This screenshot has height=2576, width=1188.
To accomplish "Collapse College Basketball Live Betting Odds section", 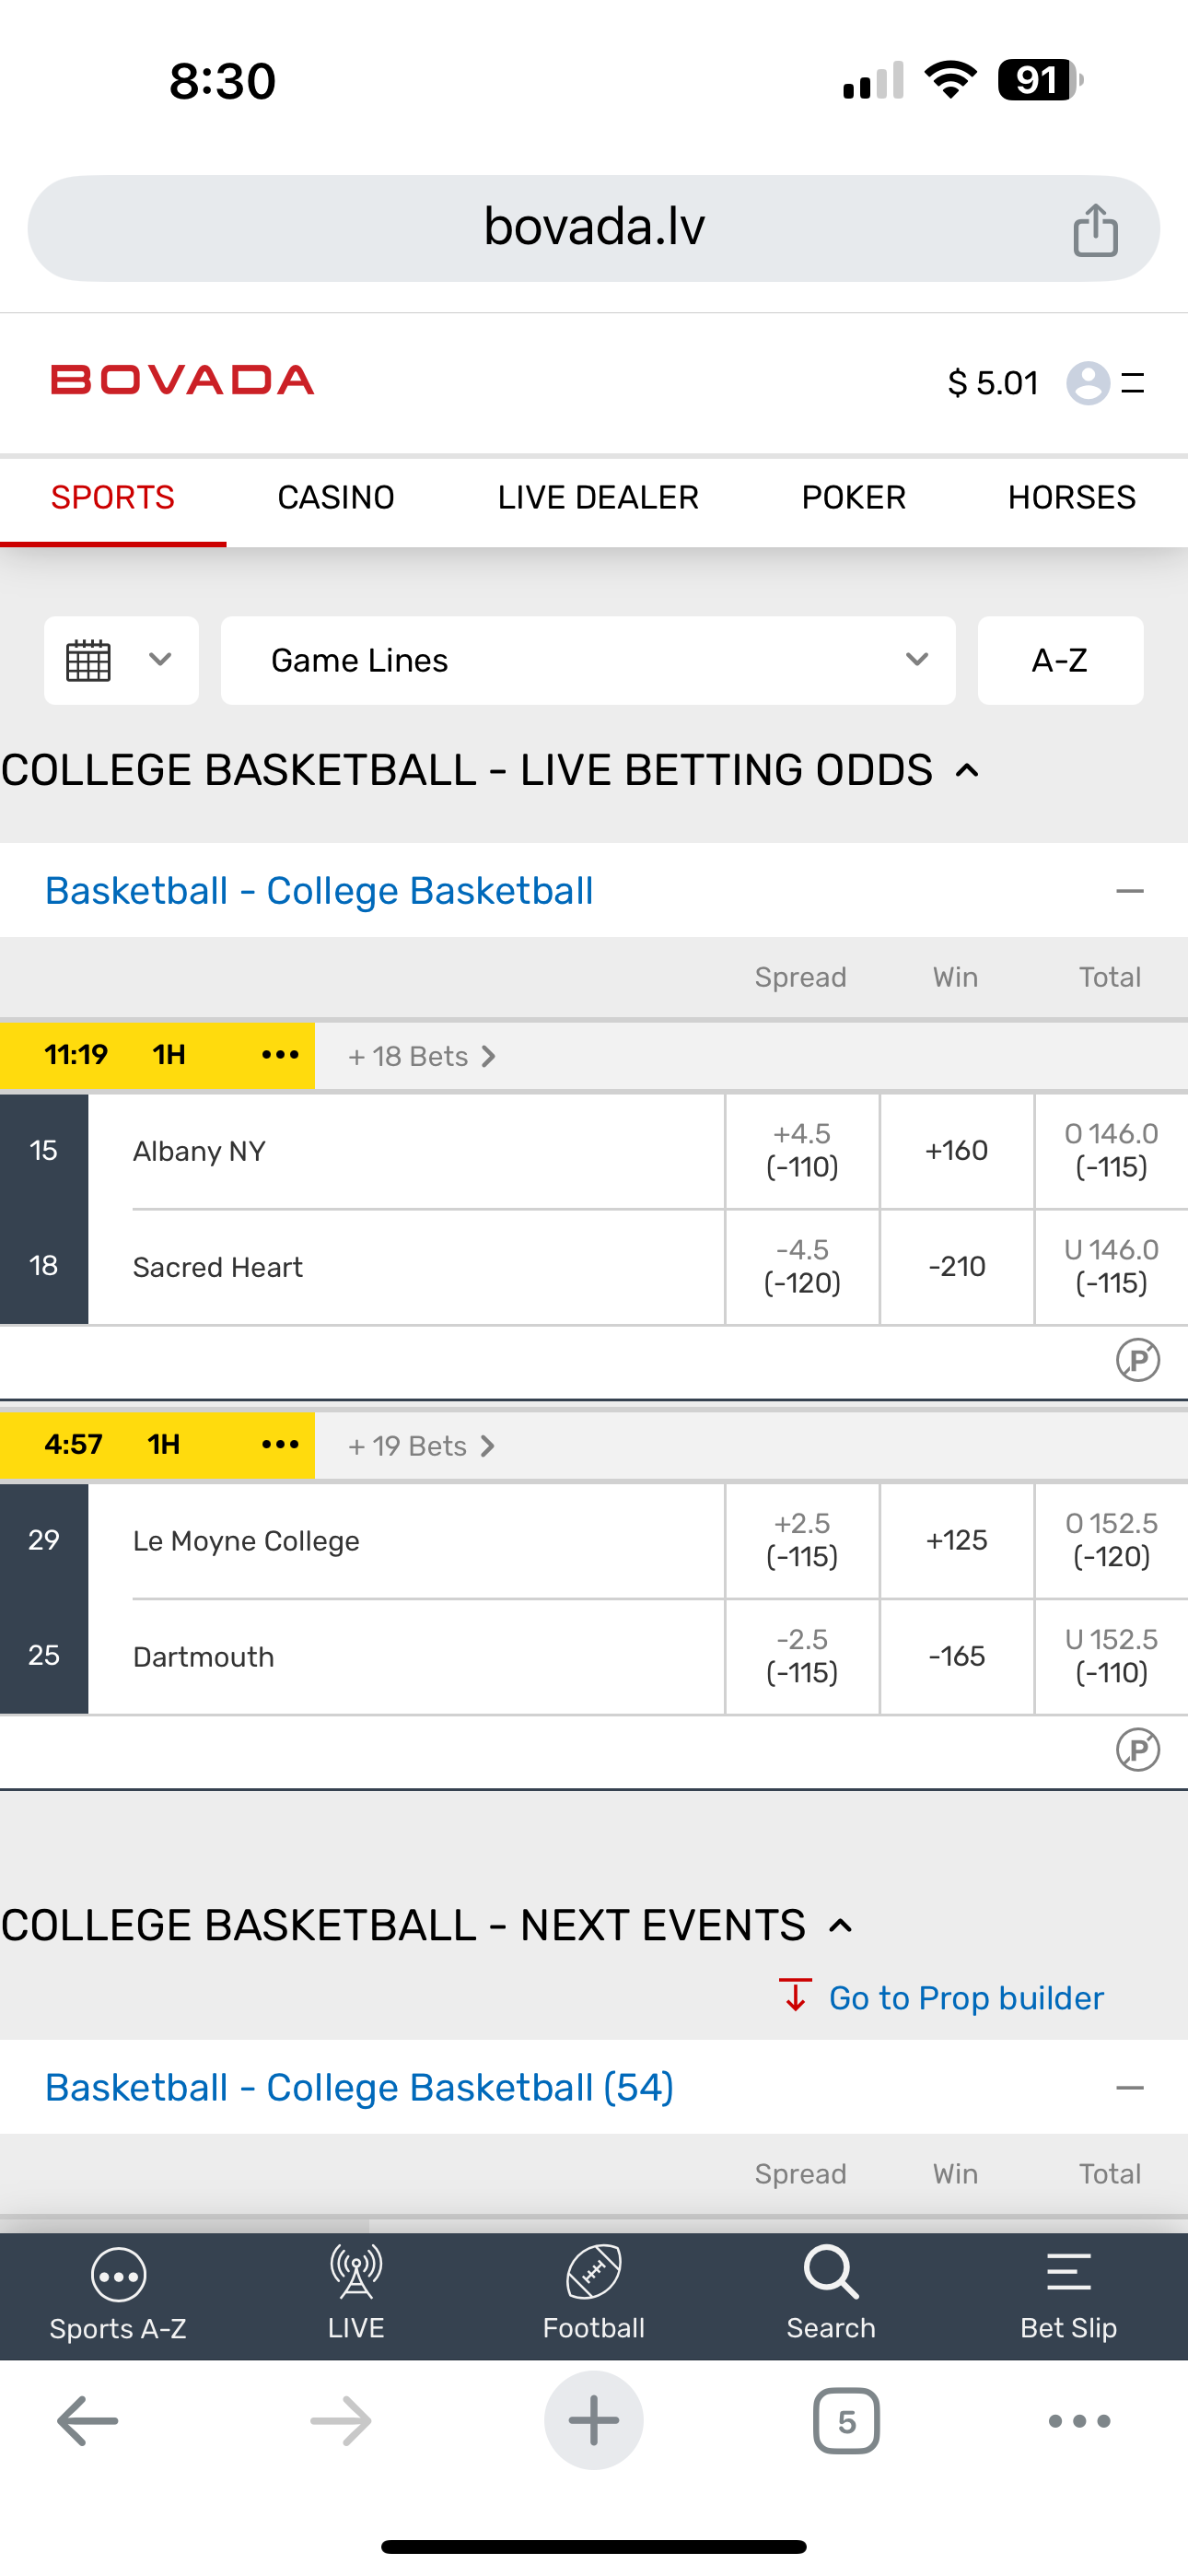I will click(x=967, y=771).
